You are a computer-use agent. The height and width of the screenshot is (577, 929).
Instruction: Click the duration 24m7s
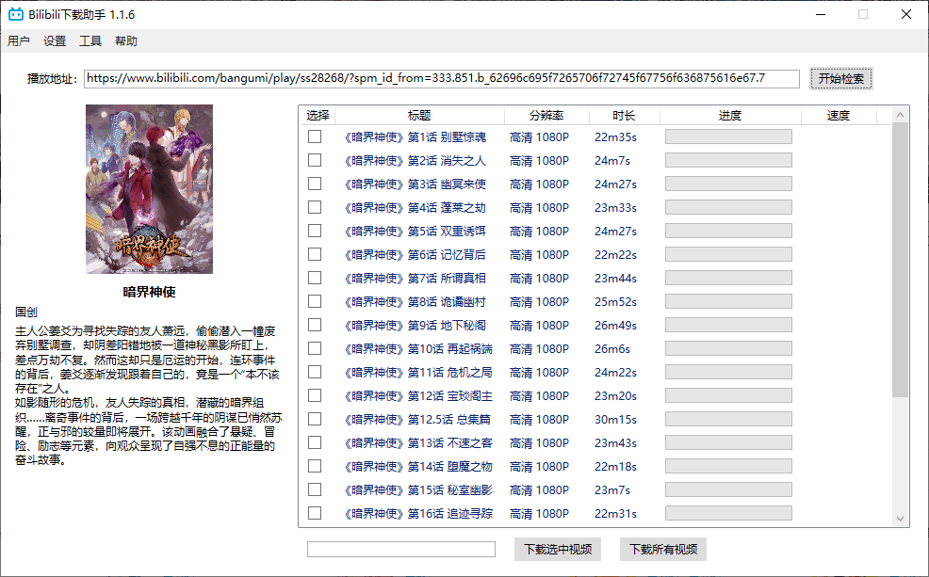(x=612, y=160)
